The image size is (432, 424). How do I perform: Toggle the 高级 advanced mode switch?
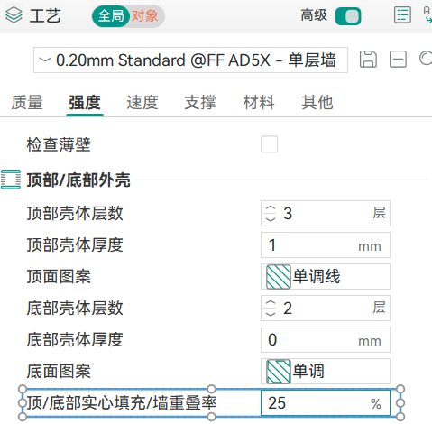pyautogui.click(x=348, y=16)
